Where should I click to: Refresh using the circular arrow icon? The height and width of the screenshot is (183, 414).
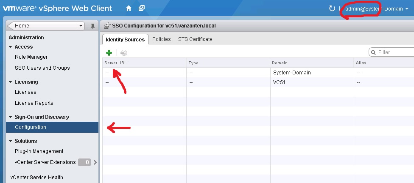point(332,9)
